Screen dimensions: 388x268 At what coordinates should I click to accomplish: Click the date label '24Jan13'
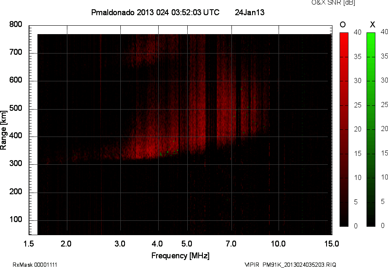tap(250, 12)
